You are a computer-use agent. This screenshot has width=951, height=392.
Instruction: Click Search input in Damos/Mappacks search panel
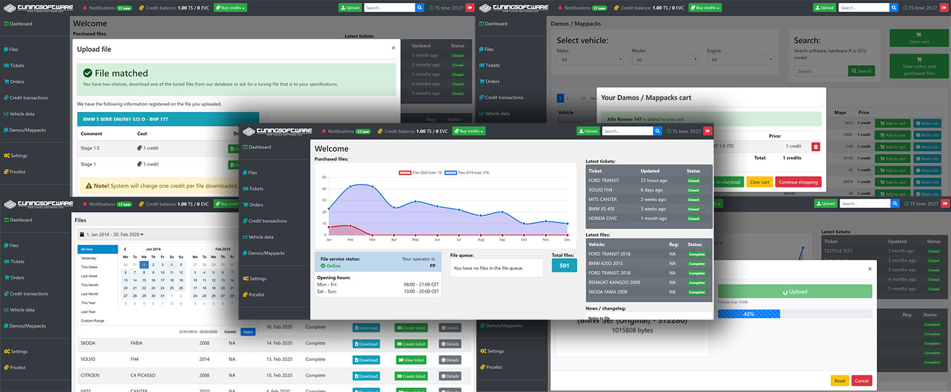tap(822, 71)
